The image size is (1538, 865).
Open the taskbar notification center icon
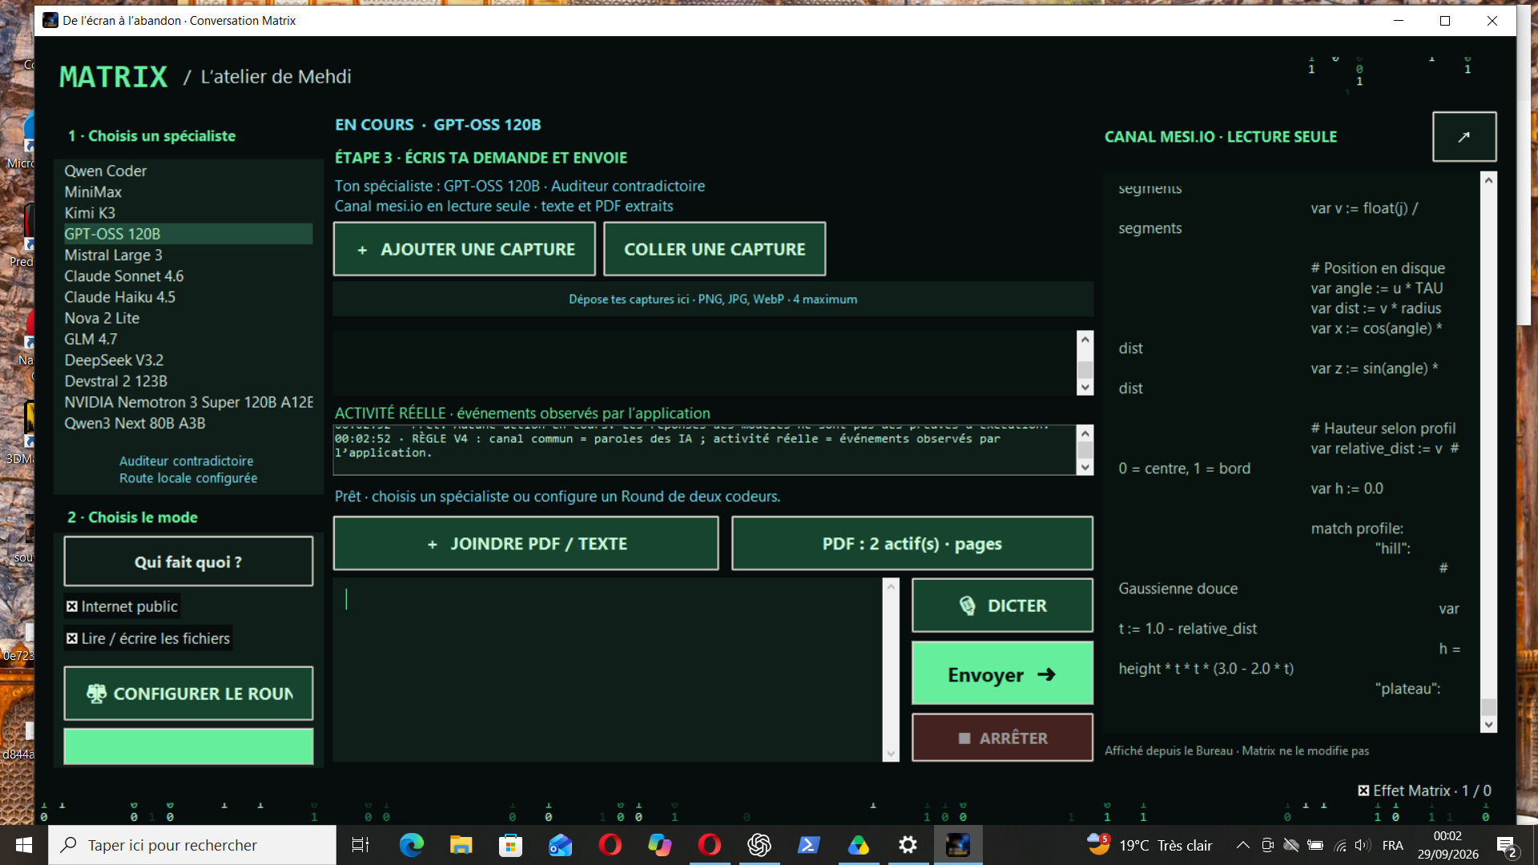(1506, 846)
